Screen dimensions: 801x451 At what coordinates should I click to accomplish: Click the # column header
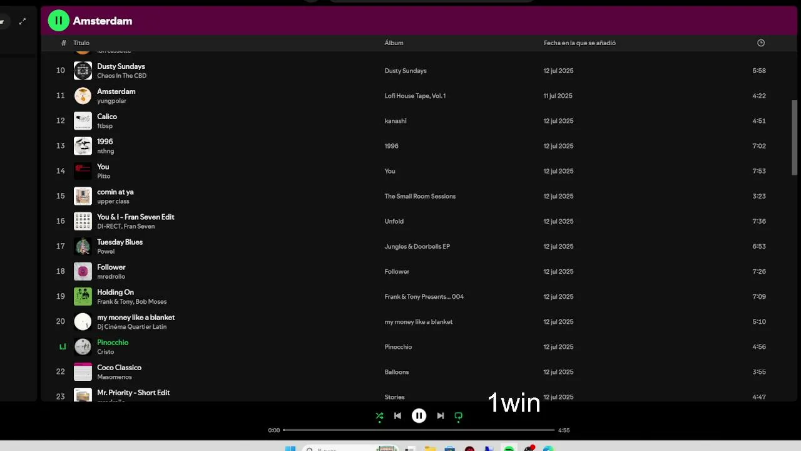(x=64, y=43)
